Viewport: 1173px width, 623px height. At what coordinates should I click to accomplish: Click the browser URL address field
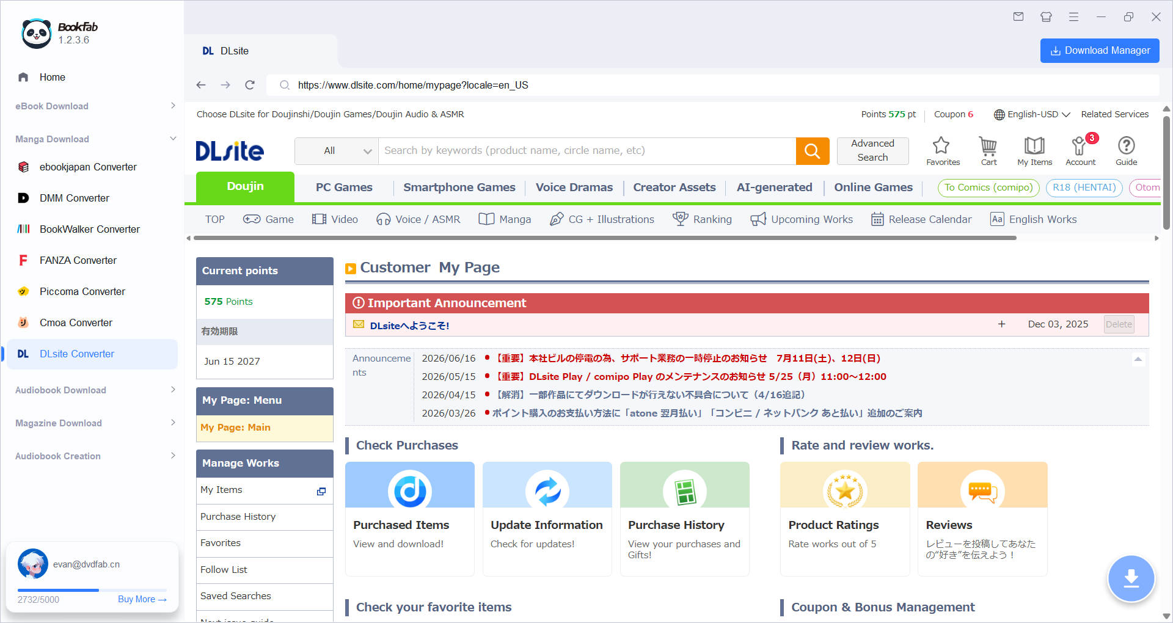click(712, 85)
